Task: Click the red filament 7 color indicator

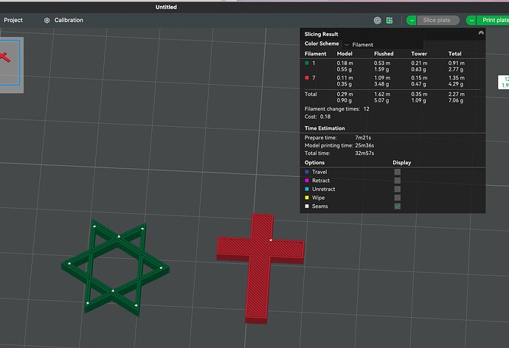Action: click(x=307, y=78)
